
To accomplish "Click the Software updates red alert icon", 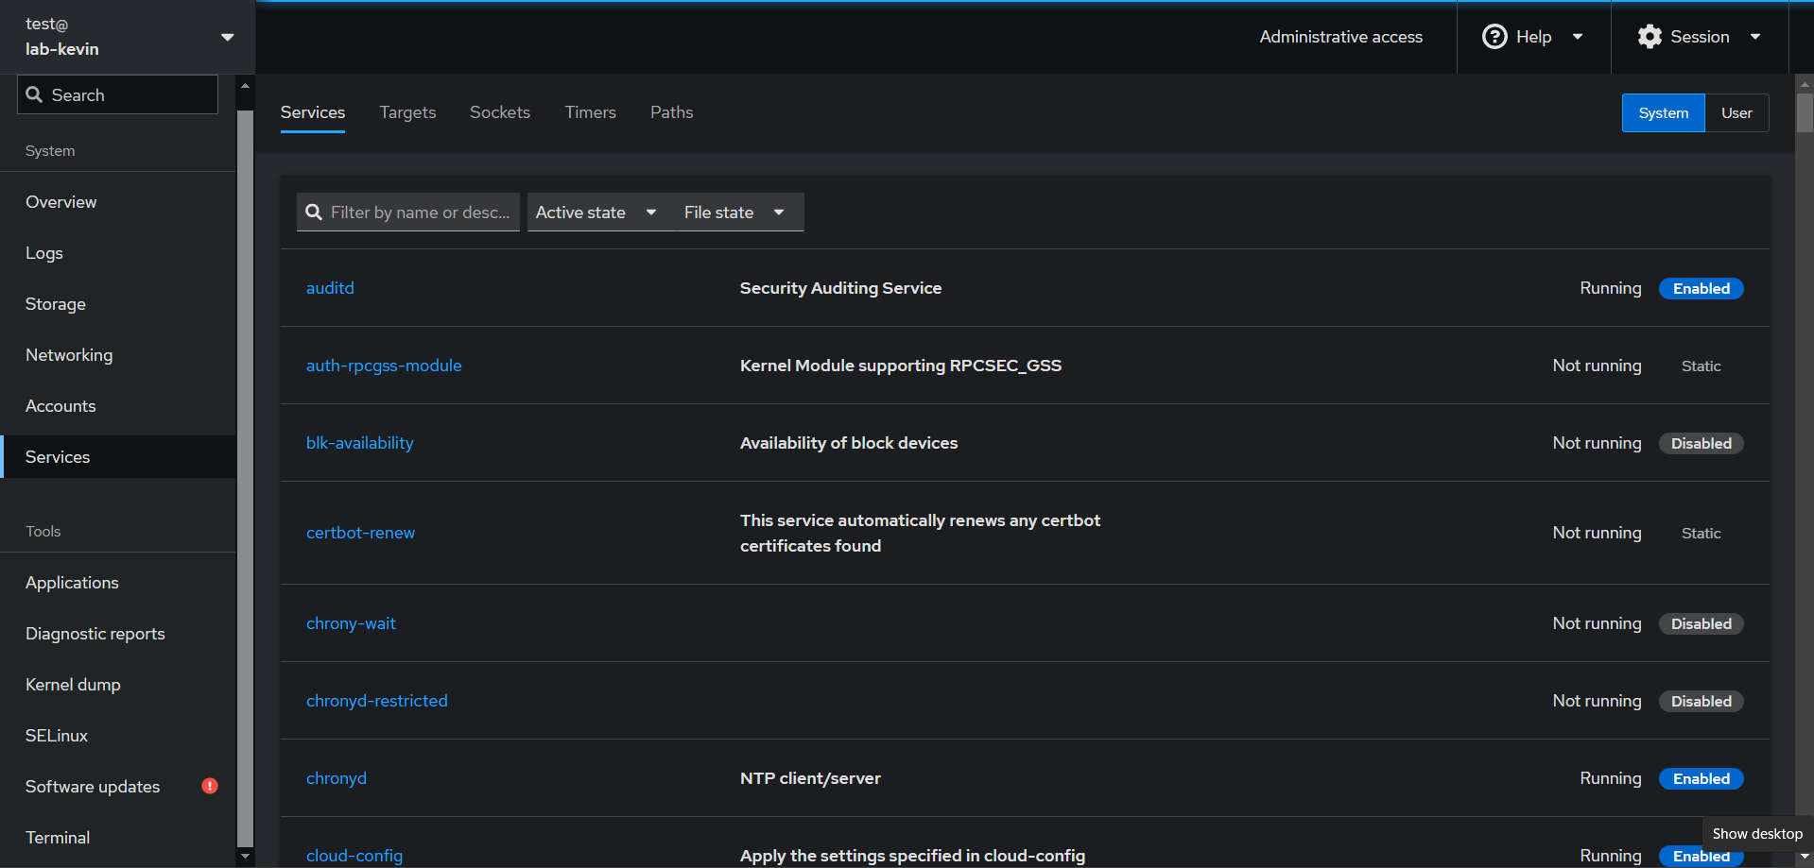I will click(210, 786).
